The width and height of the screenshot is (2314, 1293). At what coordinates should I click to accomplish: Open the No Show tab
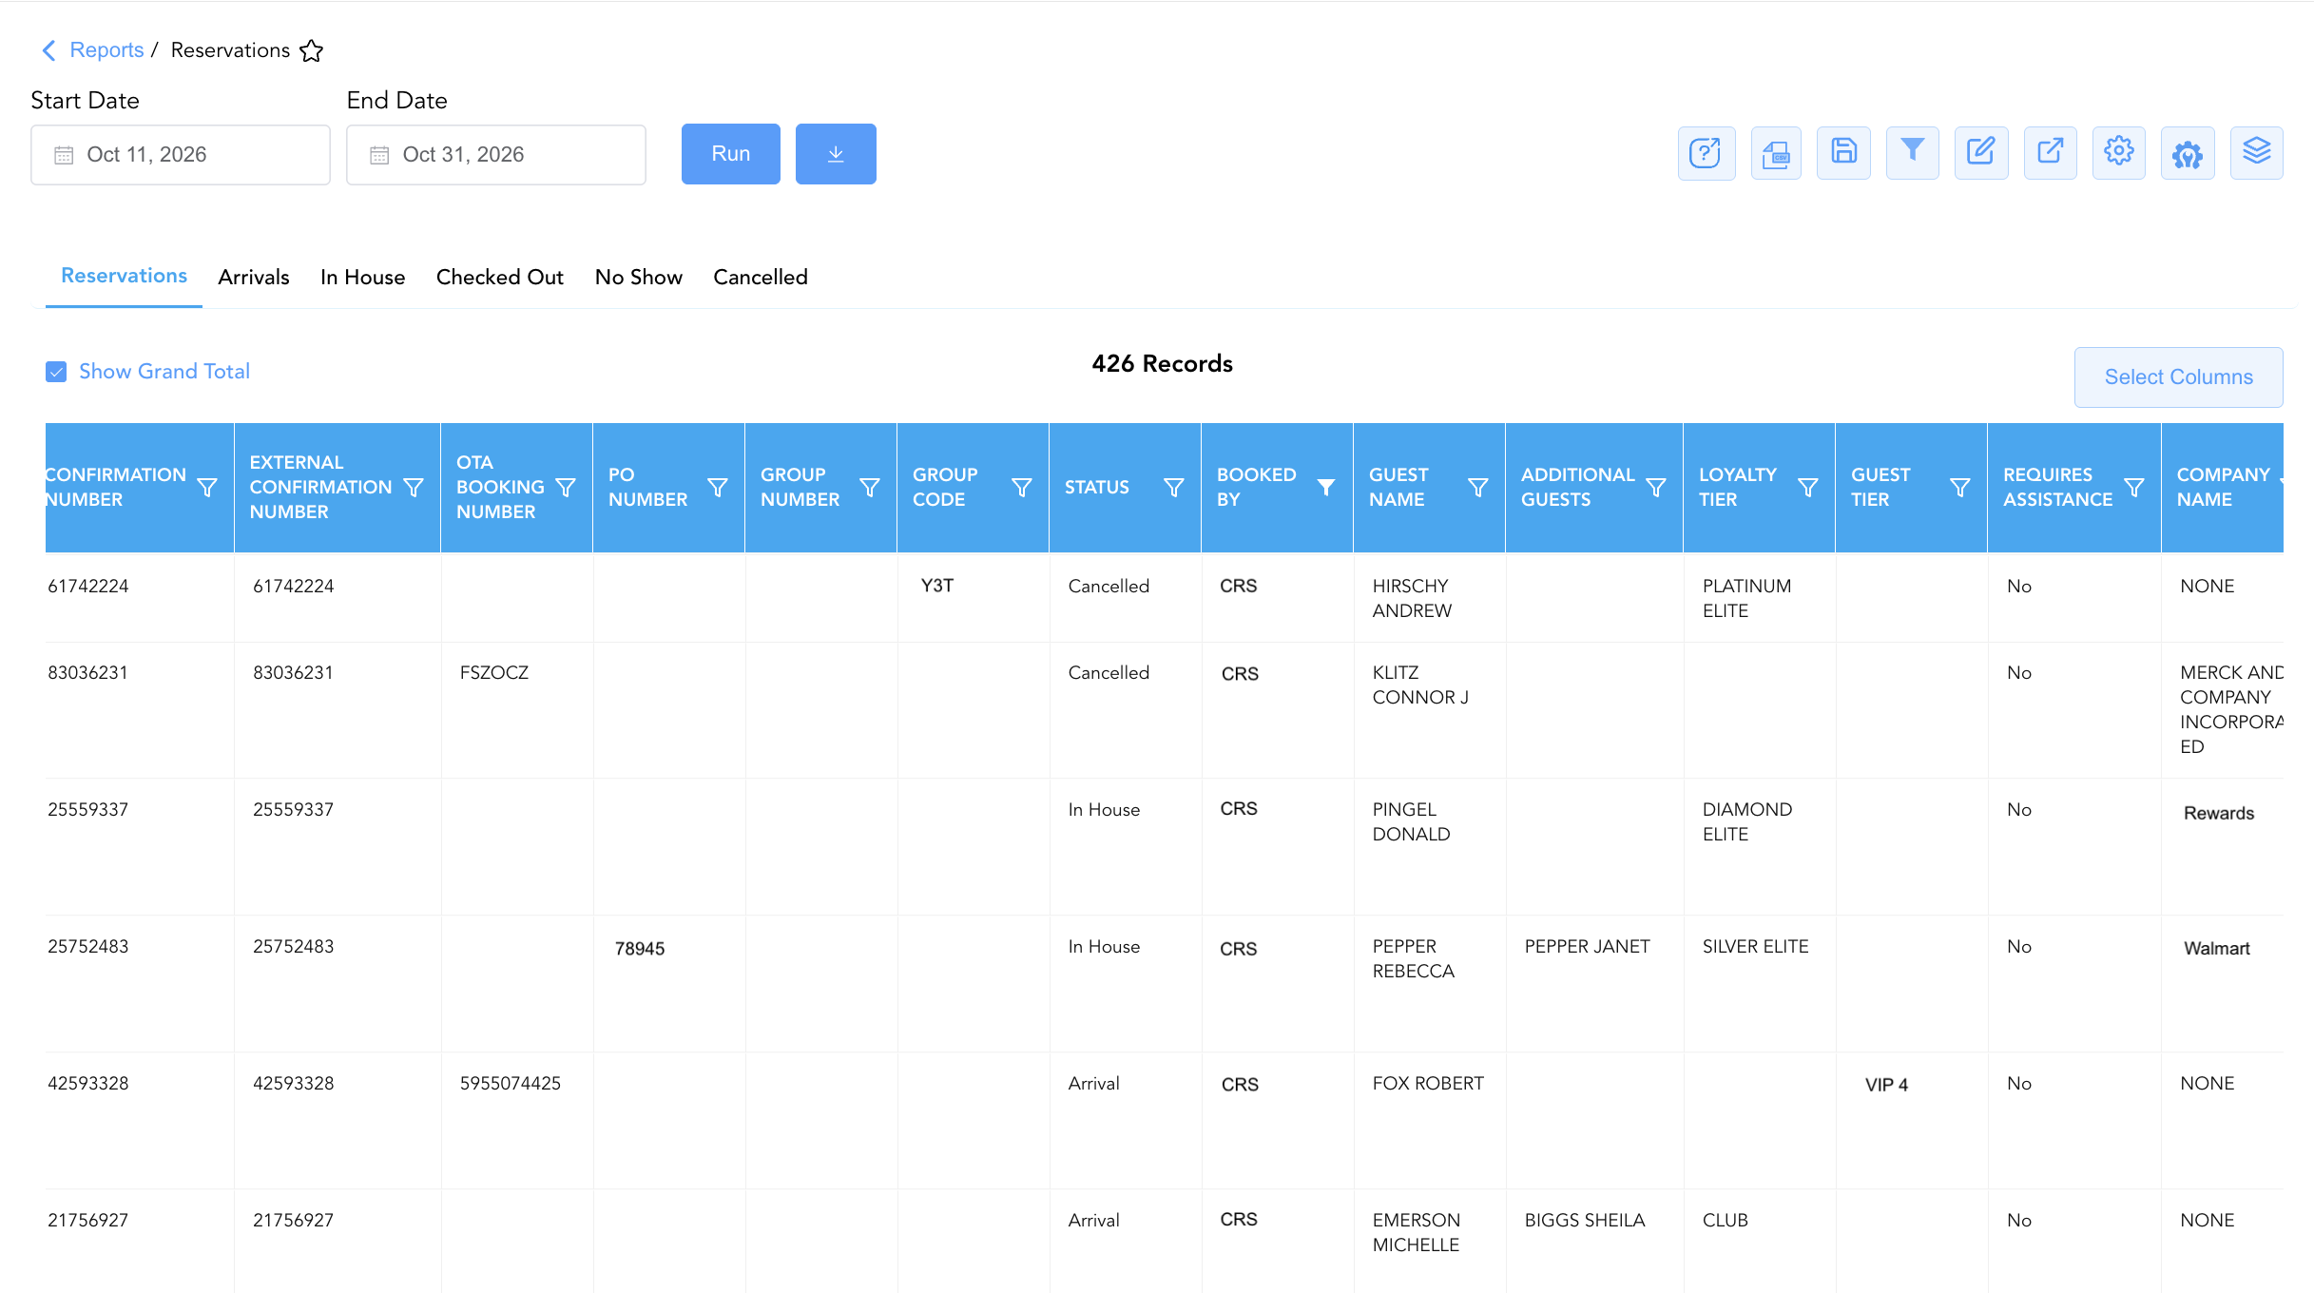(x=639, y=278)
